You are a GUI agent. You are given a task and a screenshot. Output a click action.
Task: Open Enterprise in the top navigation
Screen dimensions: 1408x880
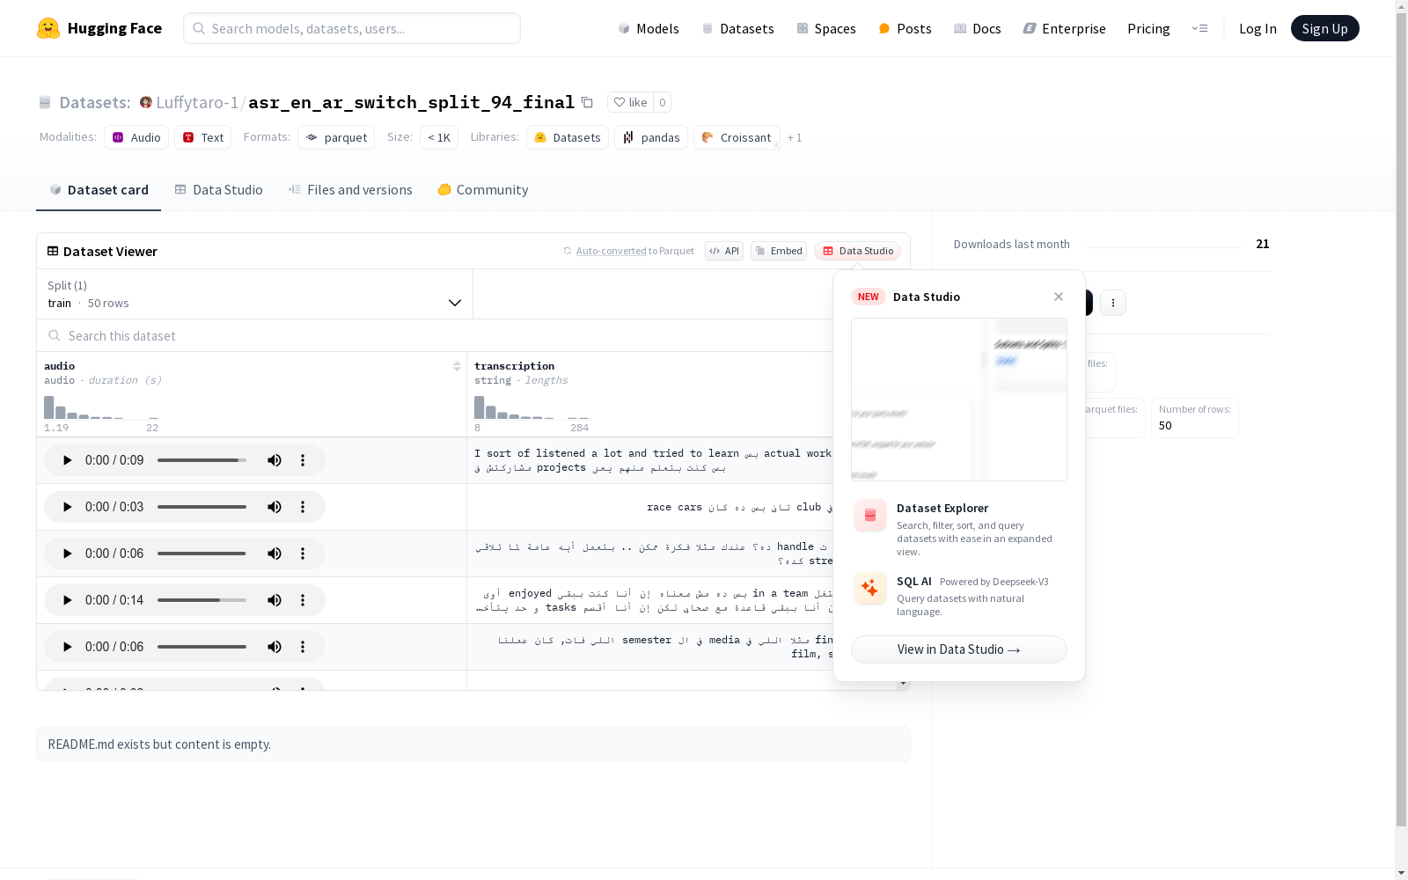pos(1064,28)
